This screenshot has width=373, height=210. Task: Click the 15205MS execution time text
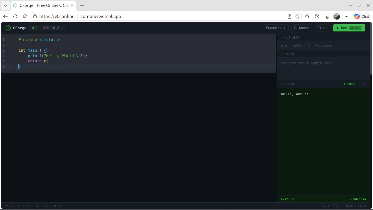coord(350,84)
